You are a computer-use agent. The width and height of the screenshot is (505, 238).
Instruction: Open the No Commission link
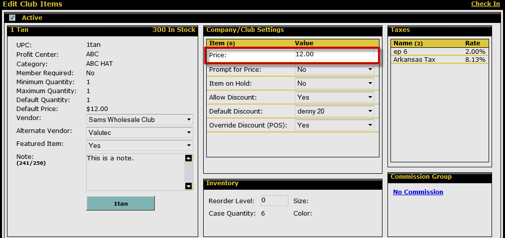418,192
